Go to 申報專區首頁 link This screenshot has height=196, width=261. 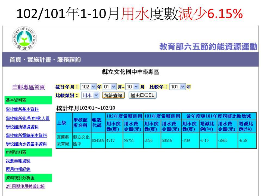(29, 87)
